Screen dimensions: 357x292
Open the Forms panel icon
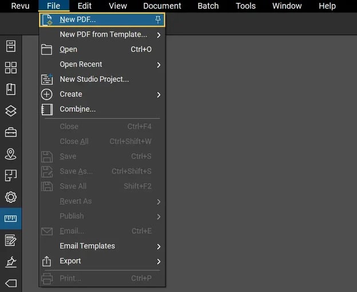pos(11,240)
